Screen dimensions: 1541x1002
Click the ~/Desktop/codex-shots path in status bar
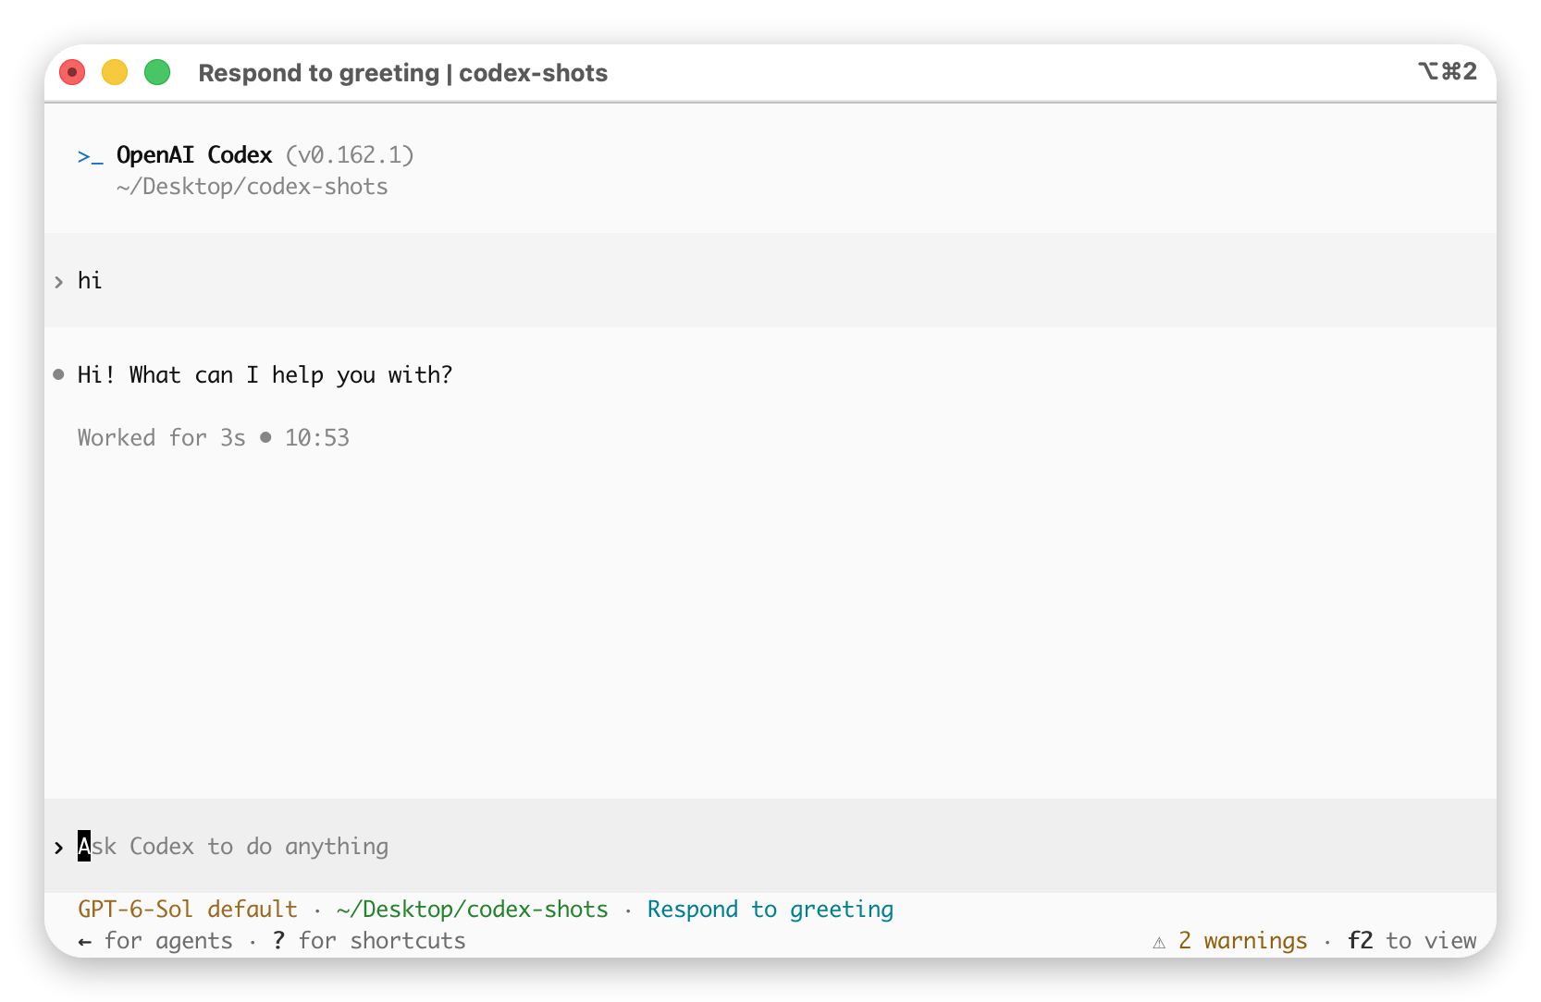472,909
